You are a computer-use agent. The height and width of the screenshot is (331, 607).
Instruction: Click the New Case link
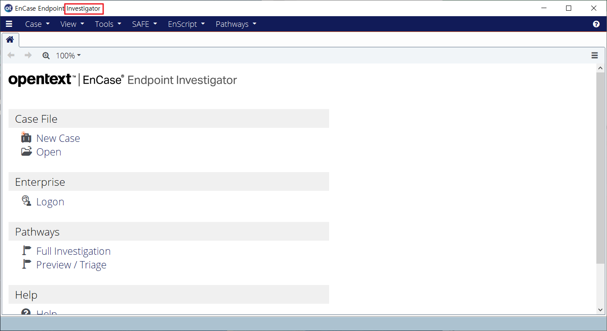(x=58, y=138)
